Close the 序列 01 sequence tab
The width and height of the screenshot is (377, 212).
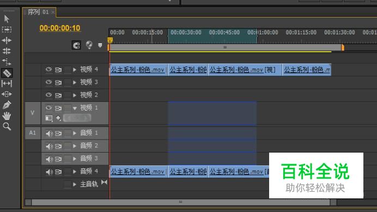click(53, 12)
